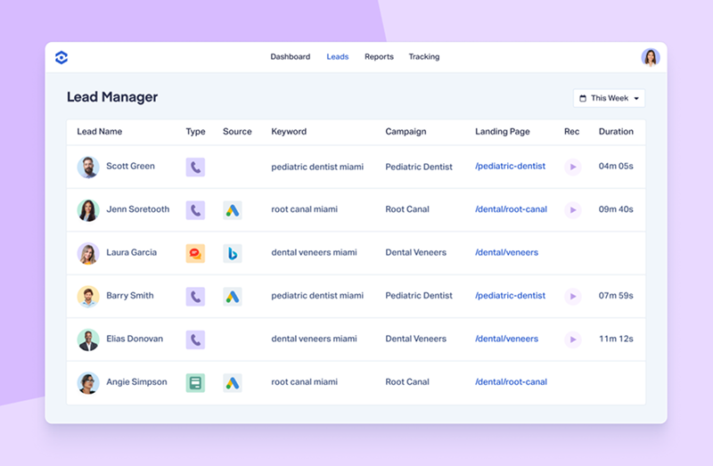Click Google Ads source icon for Angie Simpson
This screenshot has width=713, height=466.
point(233,383)
